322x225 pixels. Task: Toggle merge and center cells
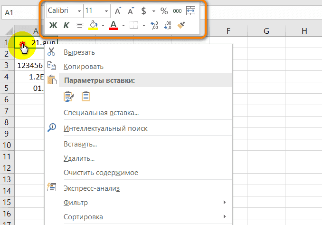(190, 10)
